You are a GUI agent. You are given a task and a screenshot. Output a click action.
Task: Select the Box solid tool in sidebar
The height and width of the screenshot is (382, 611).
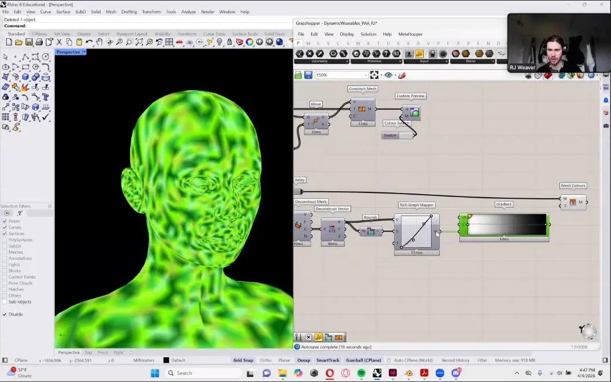coord(25,77)
